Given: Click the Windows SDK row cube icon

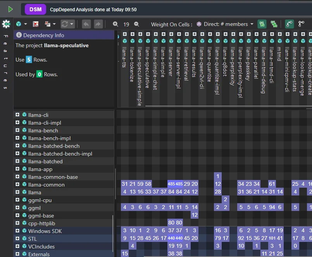Looking at the screenshot, I should click(24, 231).
